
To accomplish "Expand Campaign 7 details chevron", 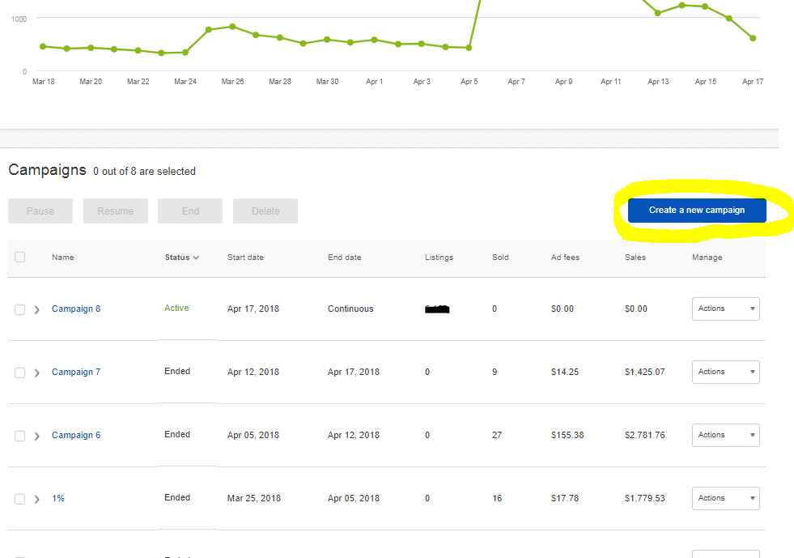I will (x=37, y=373).
